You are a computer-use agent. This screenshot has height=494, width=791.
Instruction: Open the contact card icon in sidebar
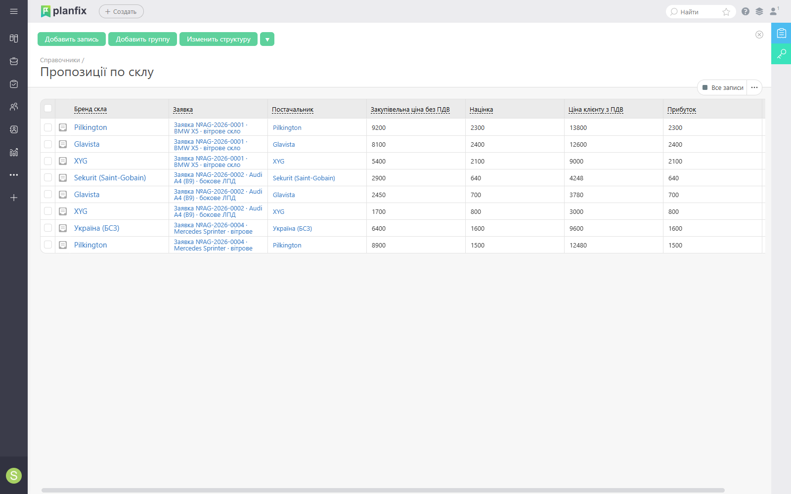point(14,129)
